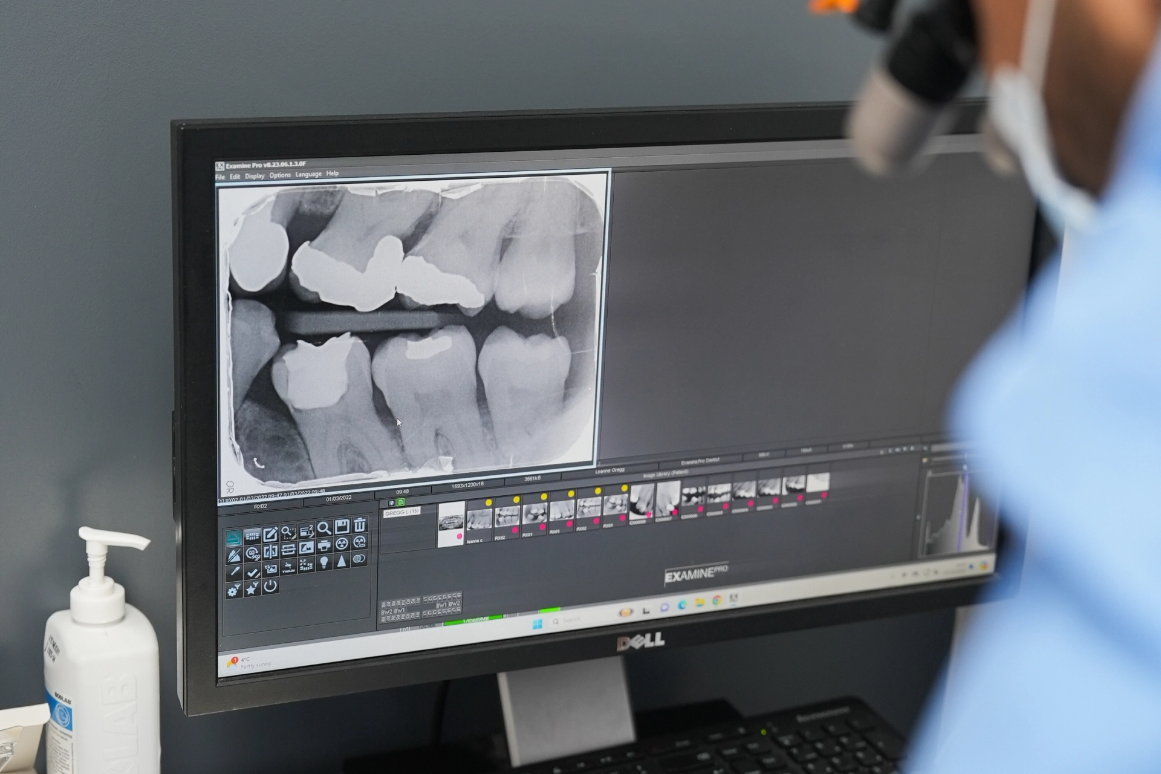Click the picture frame image icon
1161x774 pixels.
(307, 548)
